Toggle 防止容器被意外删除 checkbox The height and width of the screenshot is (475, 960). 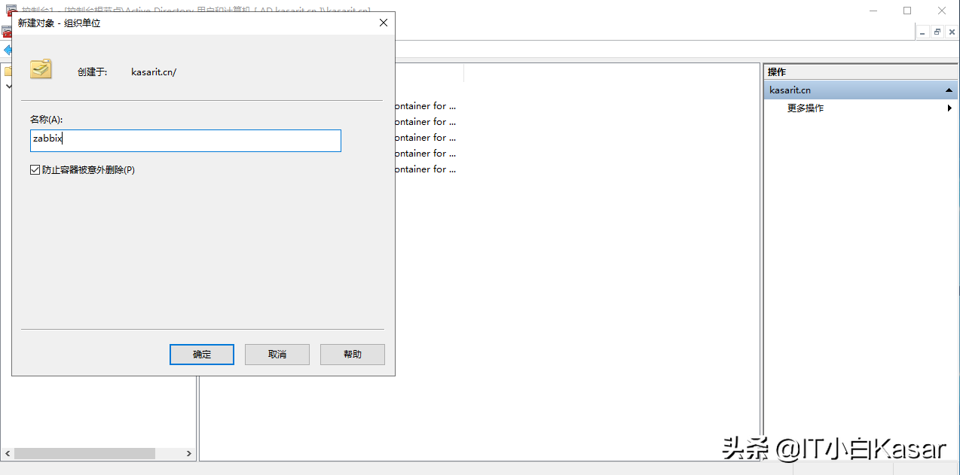(x=35, y=170)
